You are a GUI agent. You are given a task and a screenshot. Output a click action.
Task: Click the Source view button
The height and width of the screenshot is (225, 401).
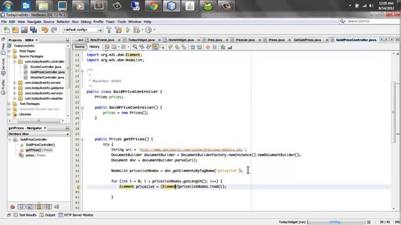[80, 47]
